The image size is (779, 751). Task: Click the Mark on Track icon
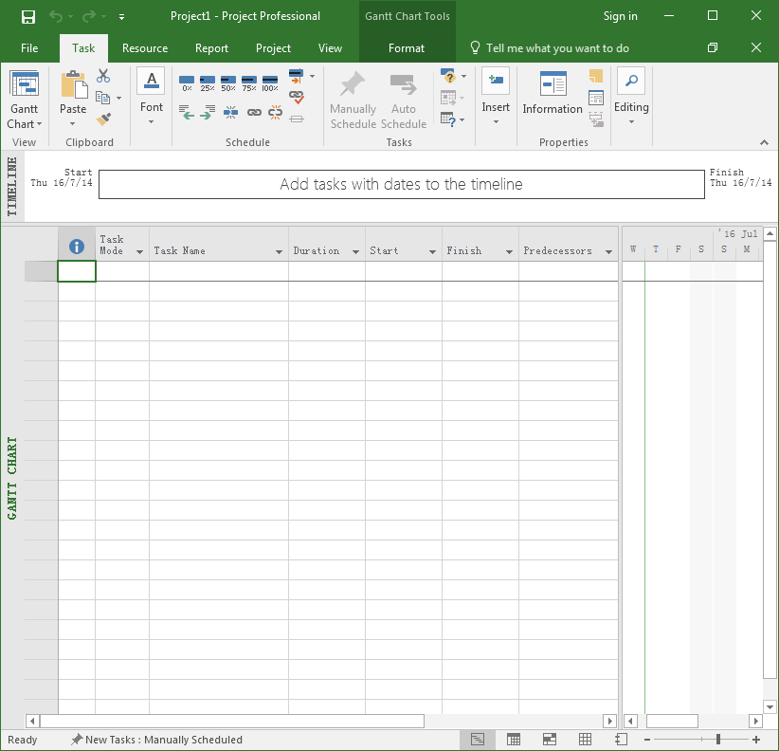click(x=296, y=76)
